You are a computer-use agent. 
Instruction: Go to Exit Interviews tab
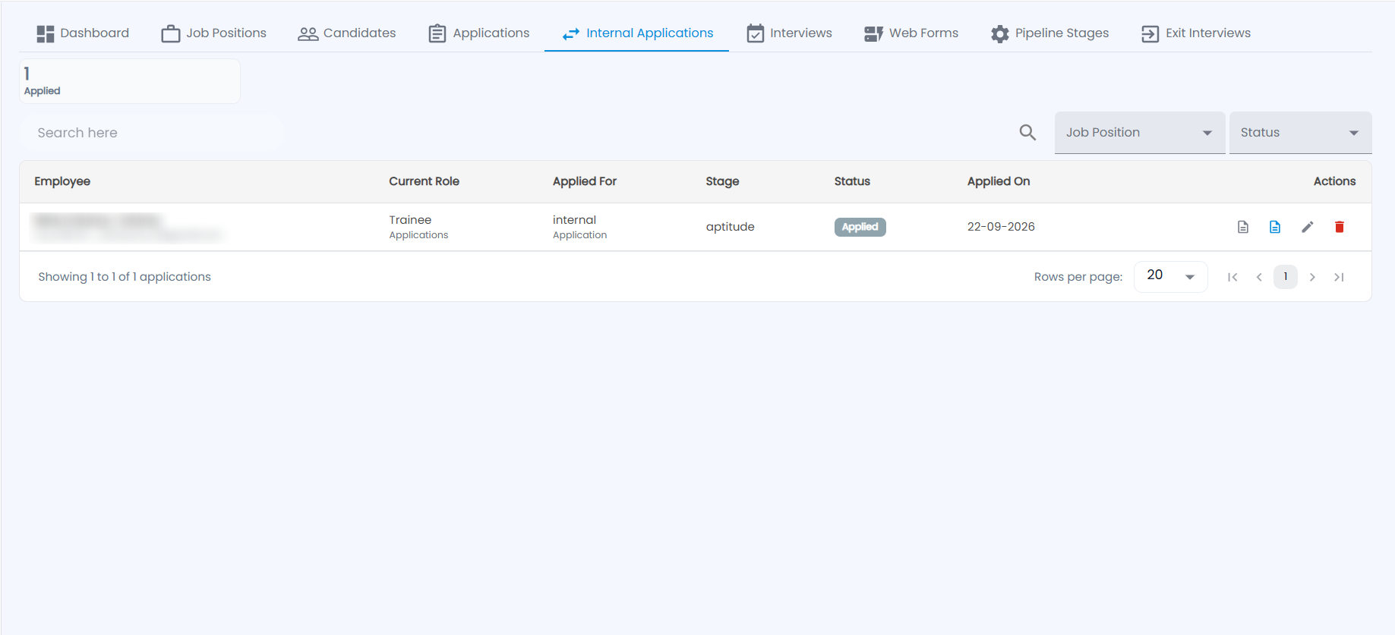pyautogui.click(x=1196, y=33)
